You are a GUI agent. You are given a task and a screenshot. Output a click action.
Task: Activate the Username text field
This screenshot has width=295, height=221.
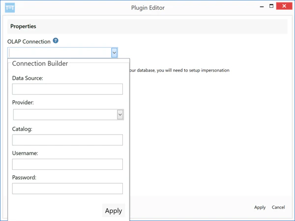point(67,164)
